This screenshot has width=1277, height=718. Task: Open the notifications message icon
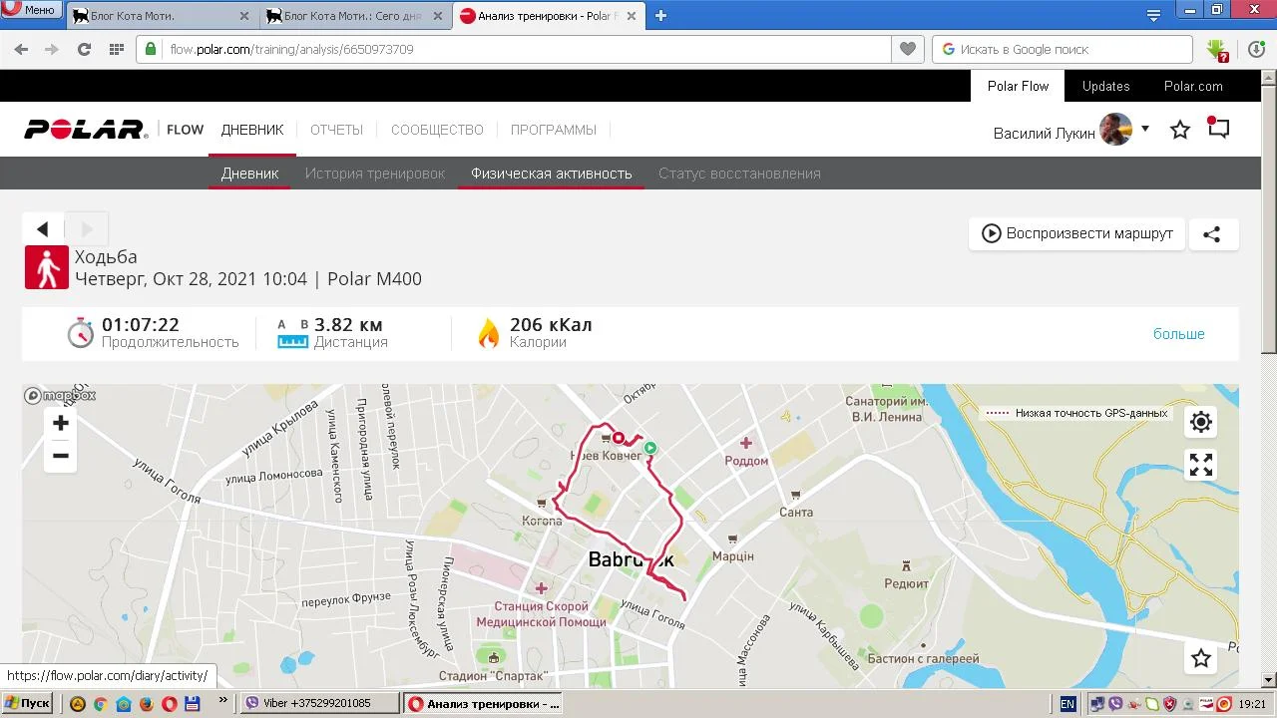pos(1218,128)
